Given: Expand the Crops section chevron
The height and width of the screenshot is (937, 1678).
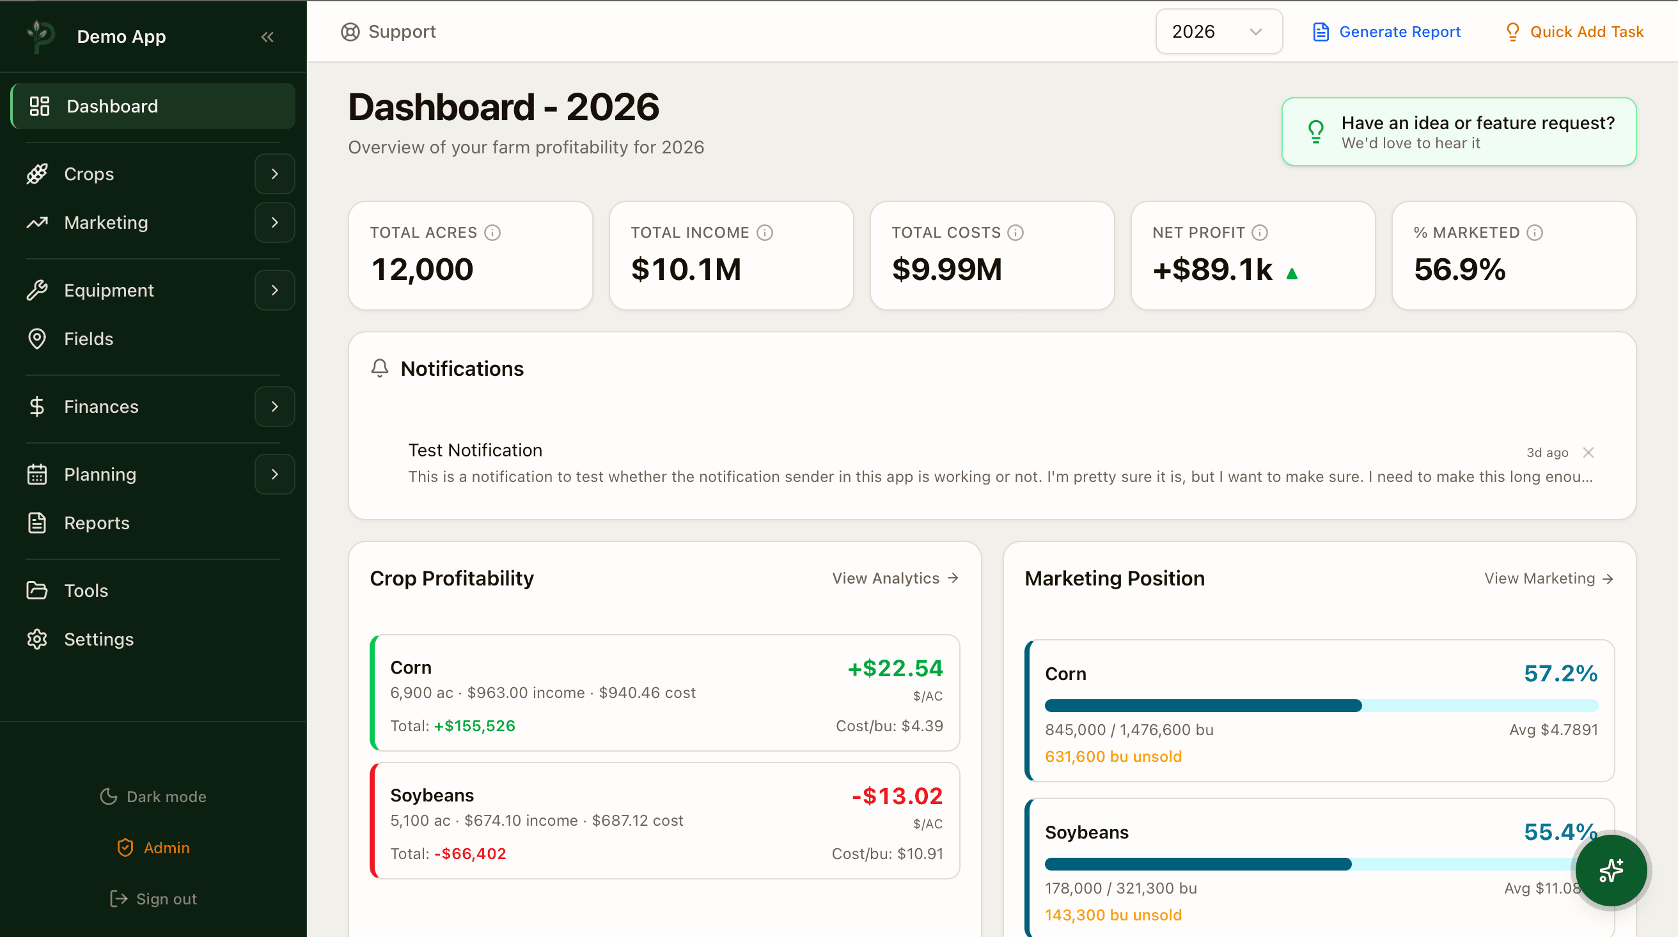Looking at the screenshot, I should pyautogui.click(x=274, y=174).
